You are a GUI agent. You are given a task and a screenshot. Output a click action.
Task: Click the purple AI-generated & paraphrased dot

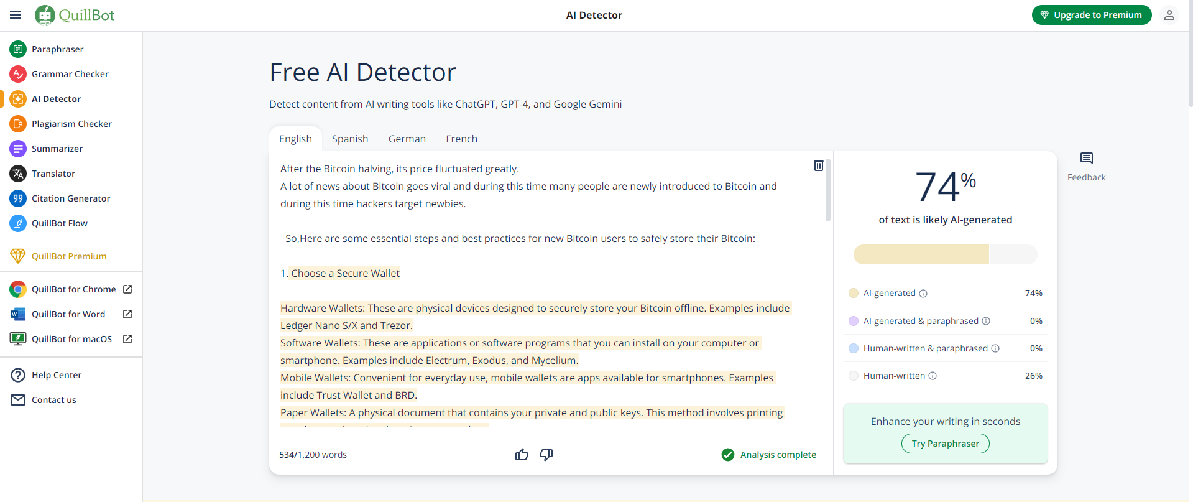coord(854,321)
